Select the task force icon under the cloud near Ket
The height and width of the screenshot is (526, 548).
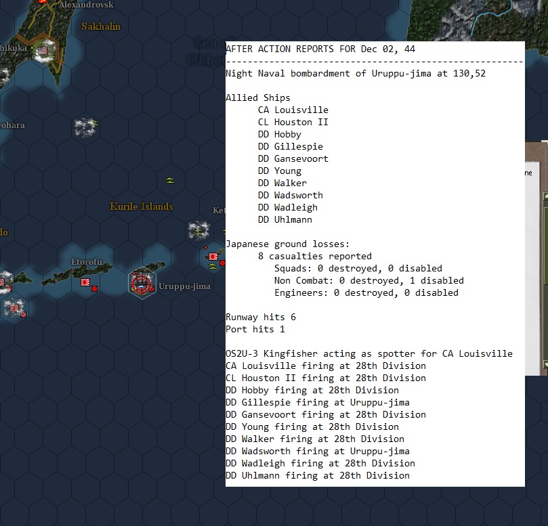198,232
